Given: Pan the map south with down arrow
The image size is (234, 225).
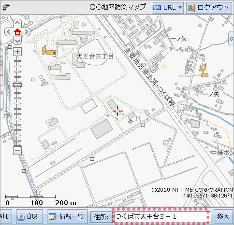Looking at the screenshot, I should coord(17,41).
